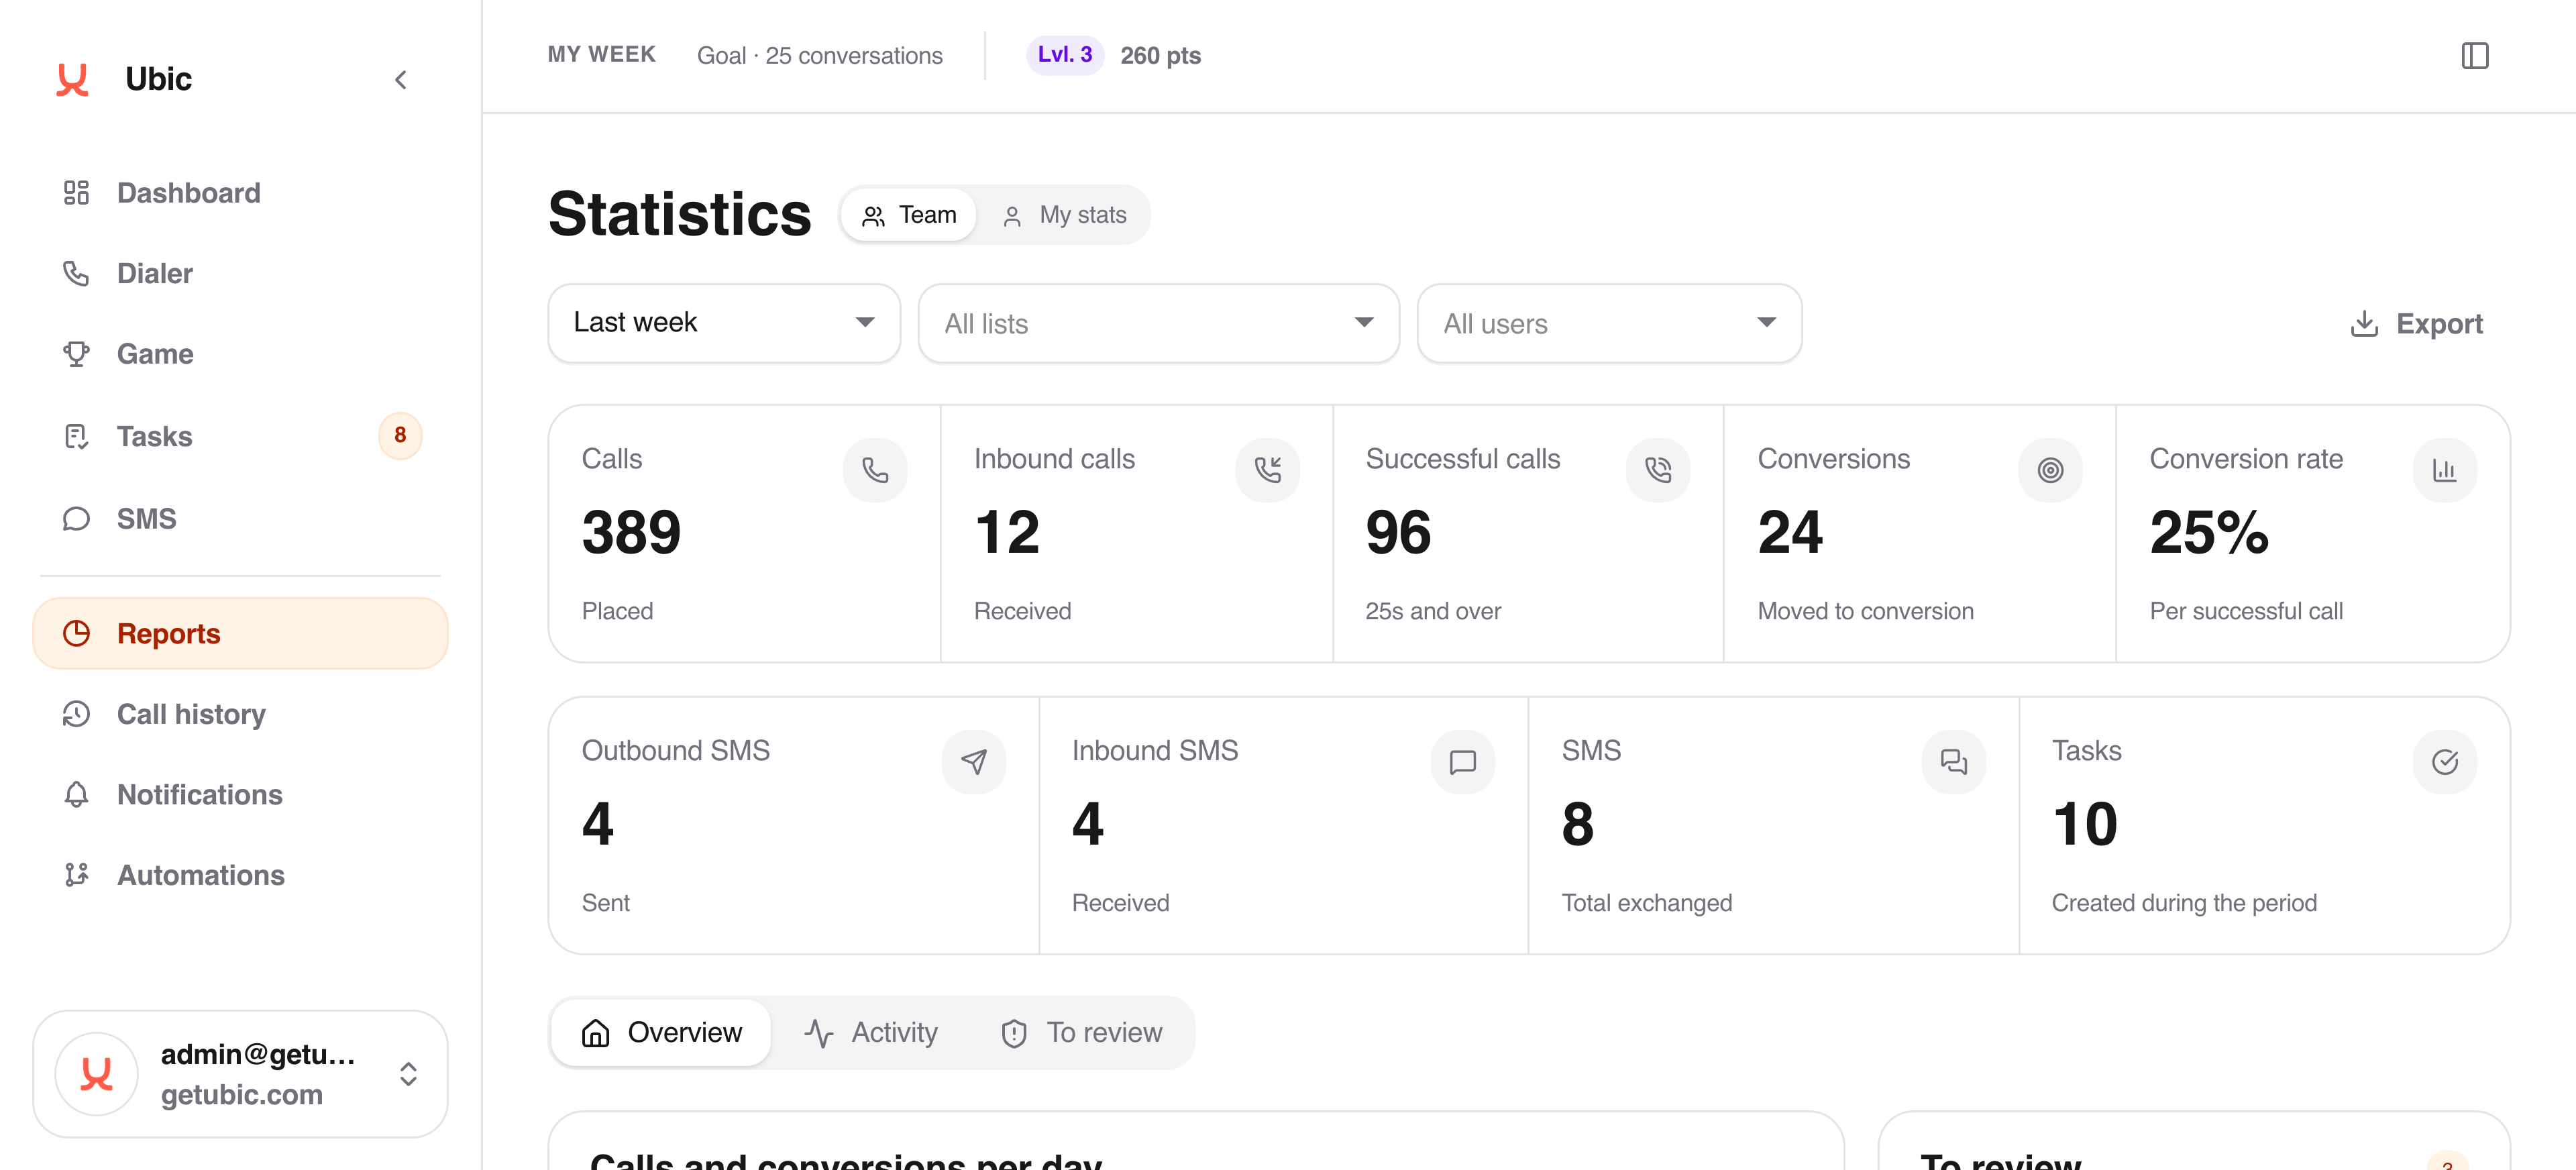Select Reports in the sidebar

click(x=240, y=633)
